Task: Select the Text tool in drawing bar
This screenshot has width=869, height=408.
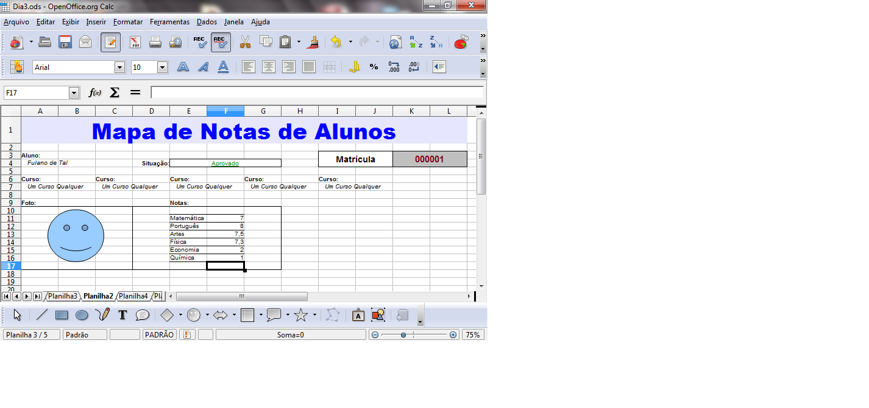Action: click(122, 315)
